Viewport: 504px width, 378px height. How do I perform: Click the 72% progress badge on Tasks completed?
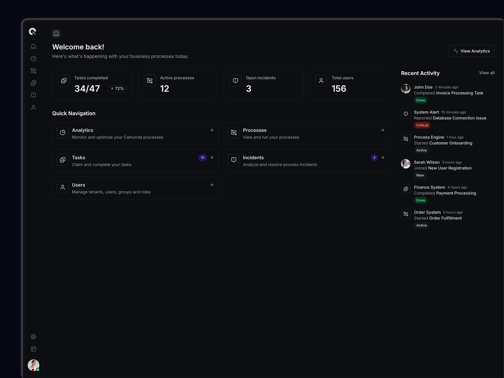click(x=117, y=89)
